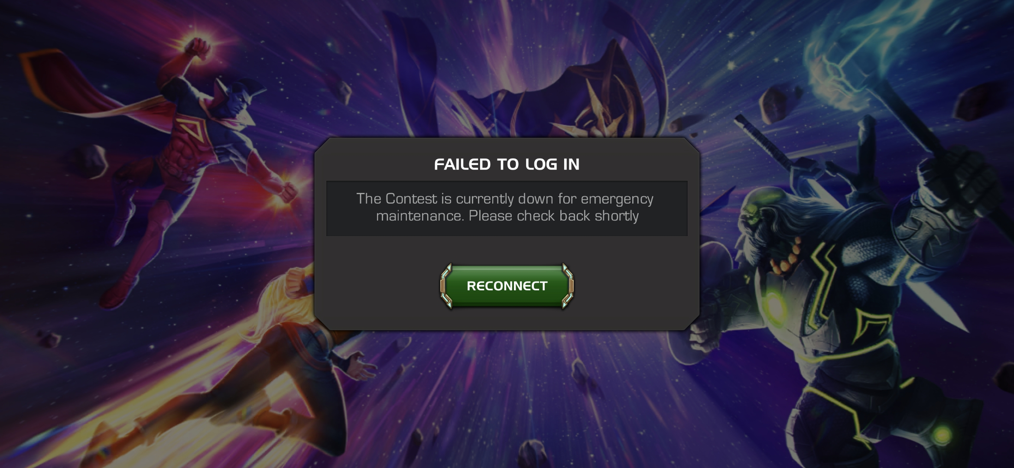Click the left ornamental bracket of Reconnect
This screenshot has width=1014, height=468.
coord(447,286)
